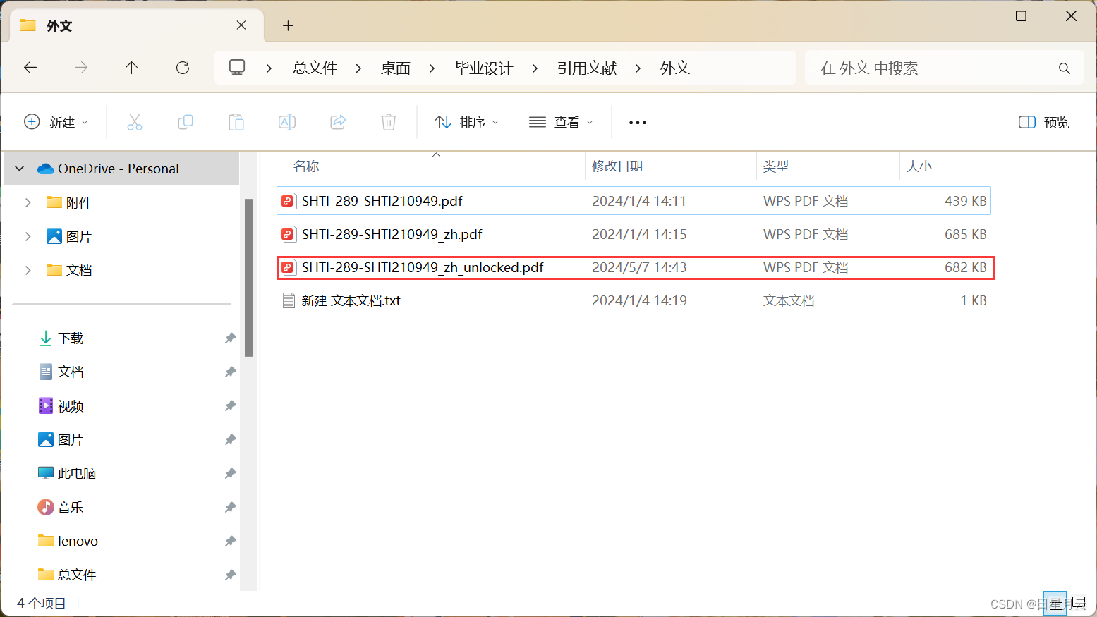Open the 查看 view dropdown
The width and height of the screenshot is (1097, 617).
tap(562, 122)
